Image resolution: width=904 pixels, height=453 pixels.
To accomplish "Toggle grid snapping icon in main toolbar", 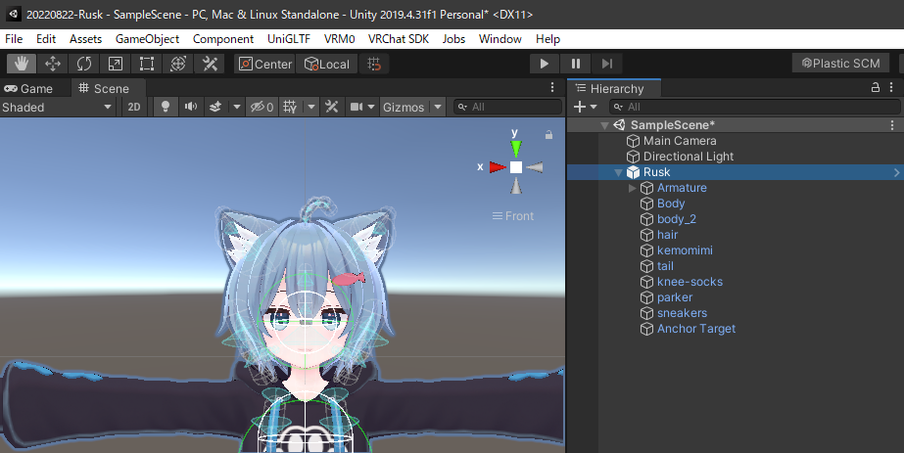I will coord(374,64).
